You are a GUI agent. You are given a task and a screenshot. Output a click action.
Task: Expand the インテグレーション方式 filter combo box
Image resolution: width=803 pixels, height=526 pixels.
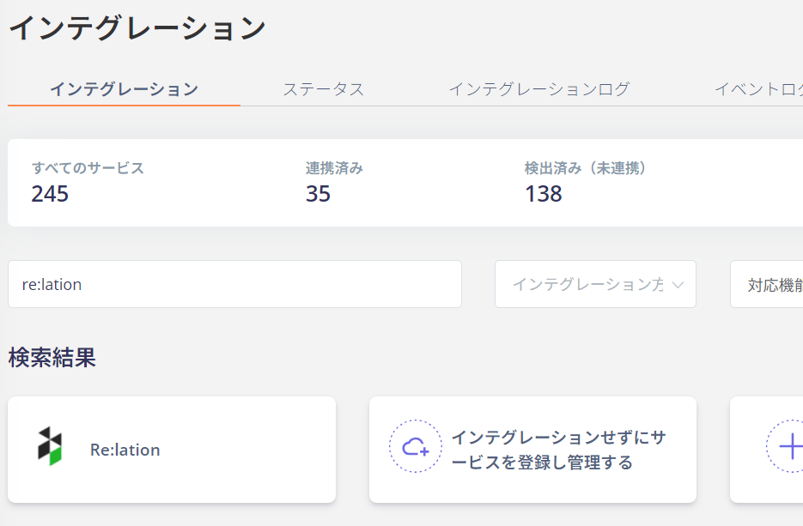click(x=595, y=285)
